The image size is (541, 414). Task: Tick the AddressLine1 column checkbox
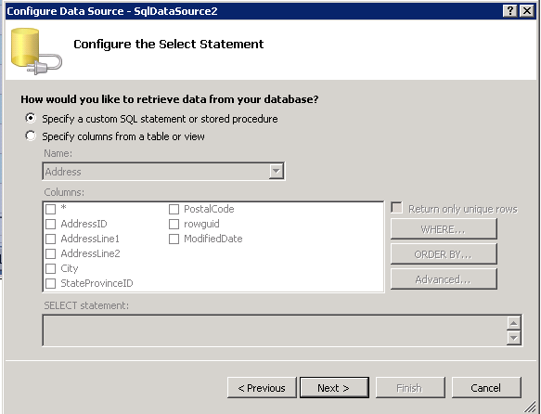(51, 239)
